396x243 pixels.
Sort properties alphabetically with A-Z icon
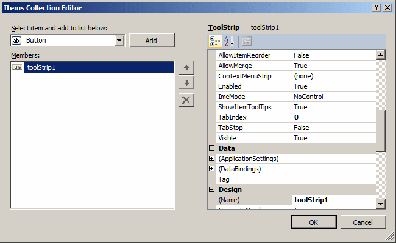(229, 41)
